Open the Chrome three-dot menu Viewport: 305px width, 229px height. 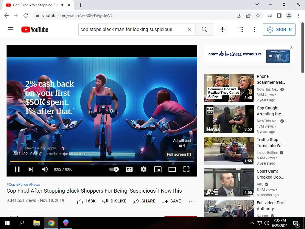tap(298, 16)
